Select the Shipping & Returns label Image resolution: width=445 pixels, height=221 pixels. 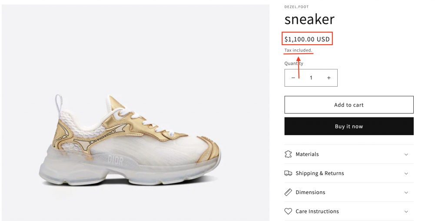pyautogui.click(x=320, y=173)
